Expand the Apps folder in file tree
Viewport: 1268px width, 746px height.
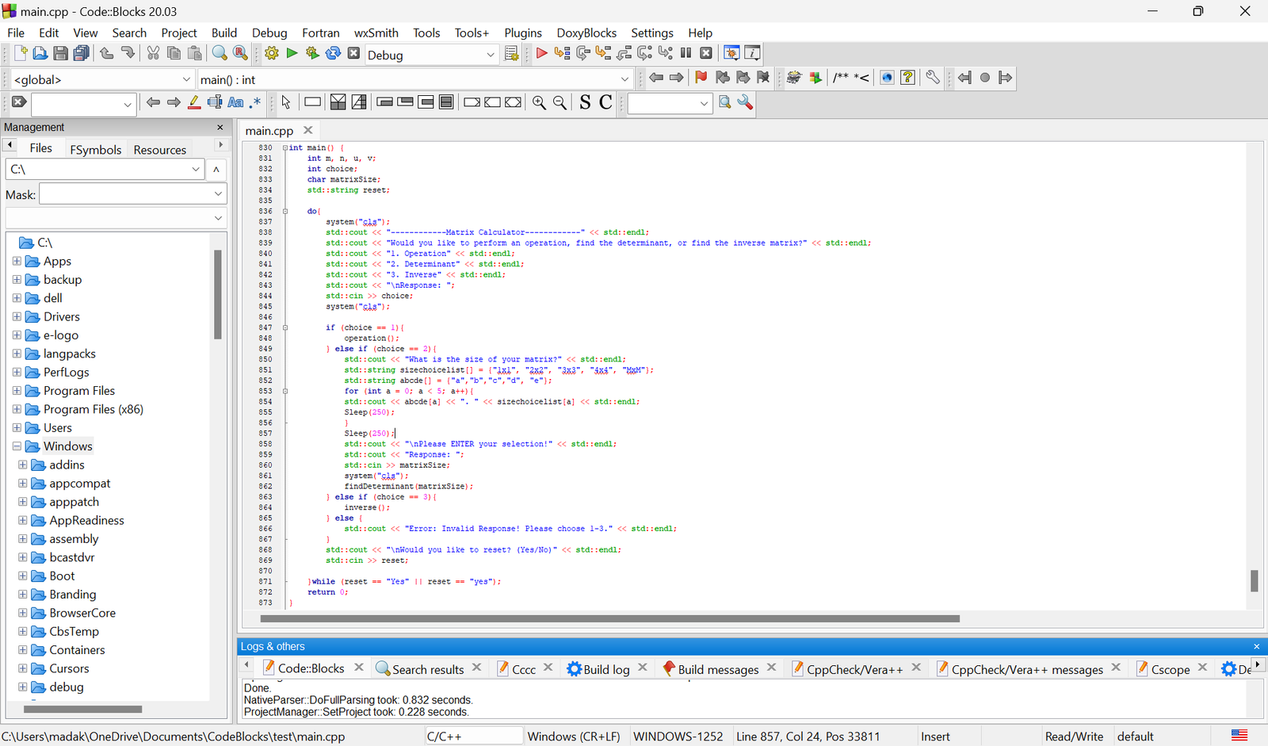click(17, 261)
